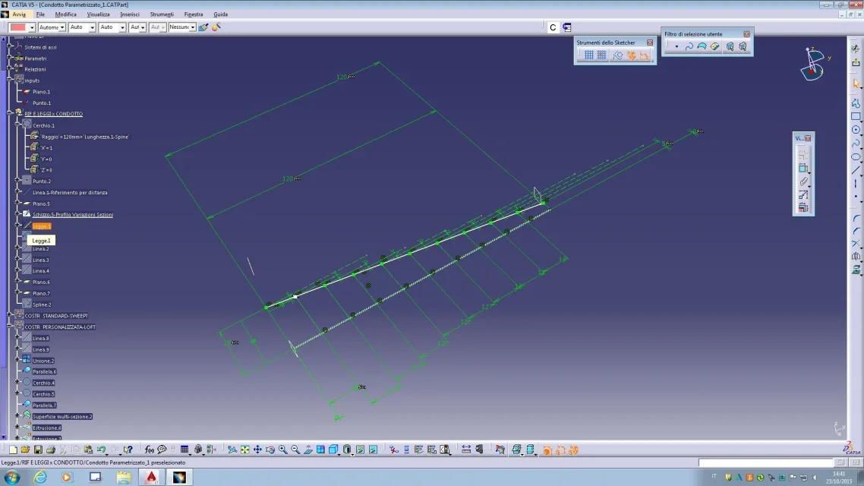Click the Fit All In view icon
The width and height of the screenshot is (864, 486).
coord(244,450)
